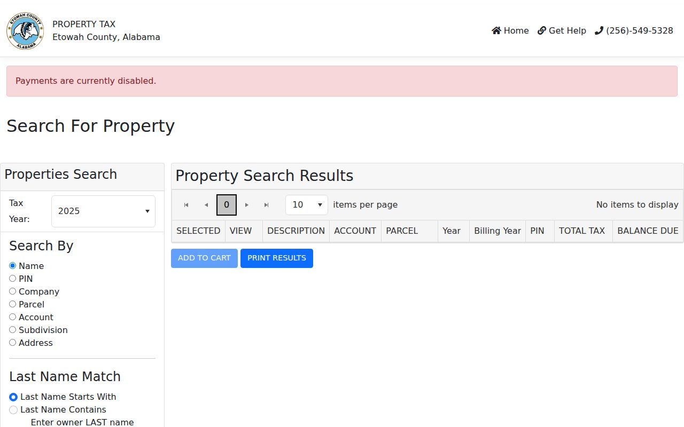Sort by the DESCRIPTION column header
The height and width of the screenshot is (427, 684).
point(296,231)
